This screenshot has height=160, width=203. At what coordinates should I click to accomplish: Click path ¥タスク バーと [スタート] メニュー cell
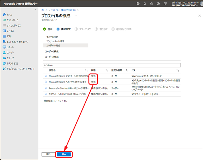[x=146, y=94]
